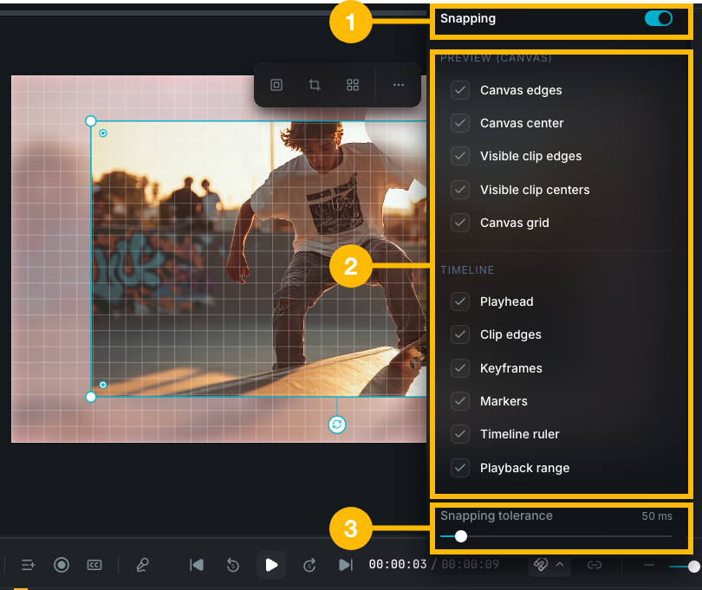The image size is (702, 590).
Task: Adjust the Snapping tolerance slider handle
Action: pos(460,536)
